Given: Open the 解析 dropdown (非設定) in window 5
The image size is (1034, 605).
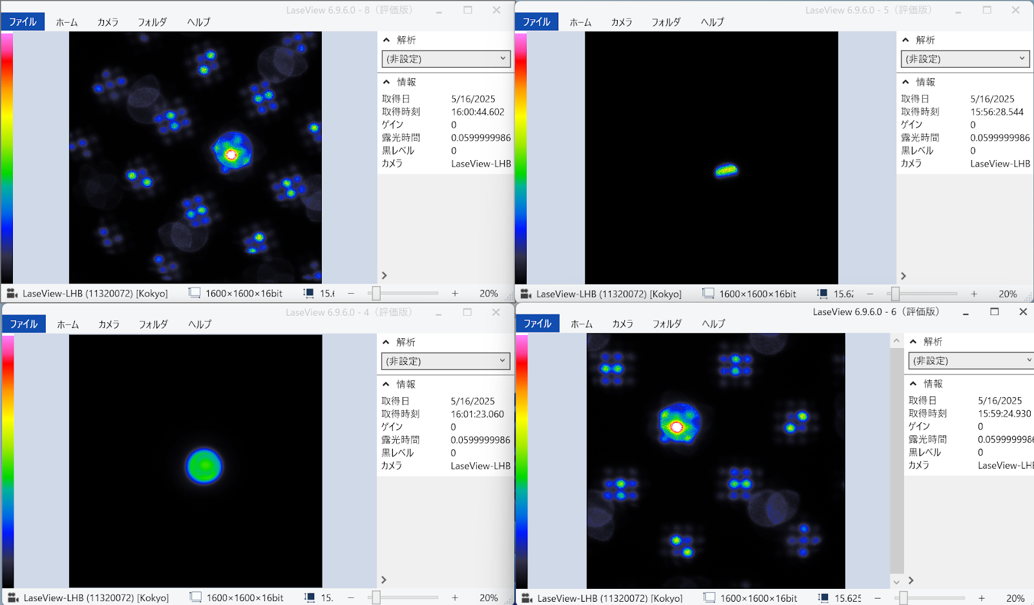Looking at the screenshot, I should pyautogui.click(x=965, y=59).
